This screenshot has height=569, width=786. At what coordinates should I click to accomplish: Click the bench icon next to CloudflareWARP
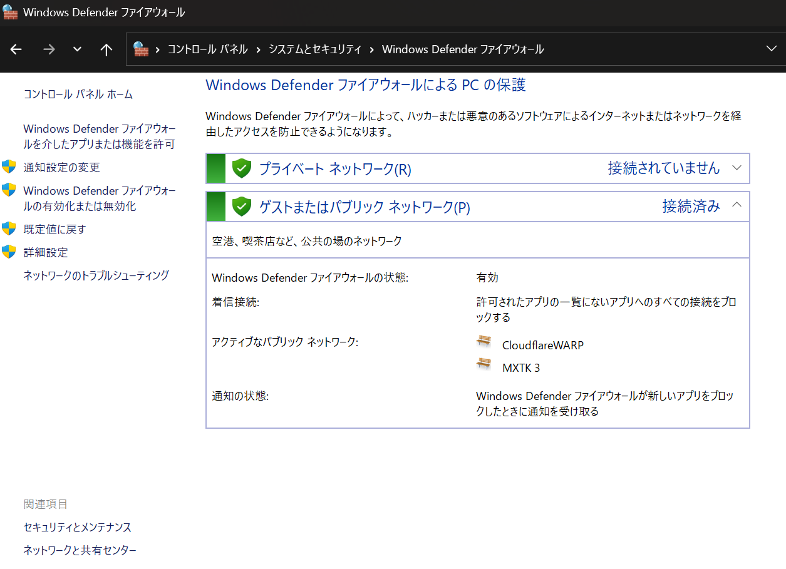pos(483,342)
